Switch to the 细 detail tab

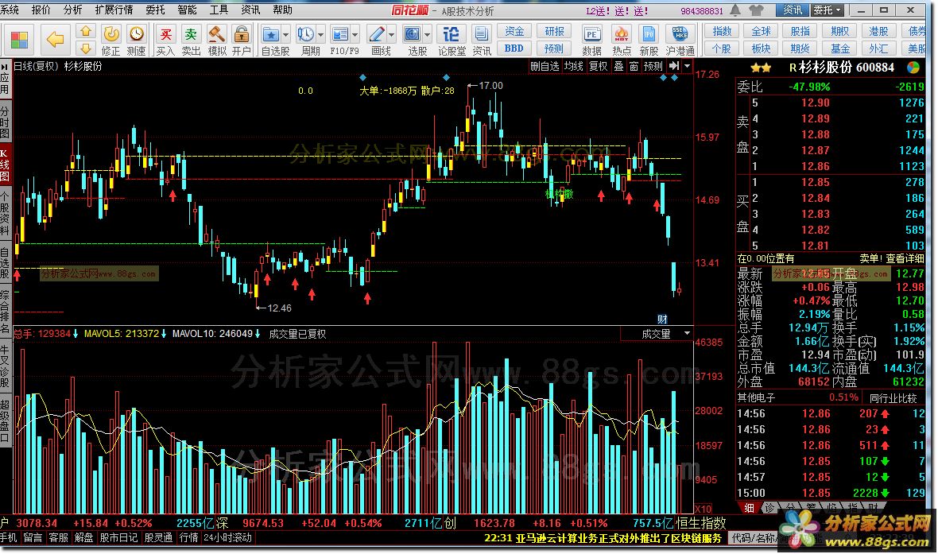(748, 507)
